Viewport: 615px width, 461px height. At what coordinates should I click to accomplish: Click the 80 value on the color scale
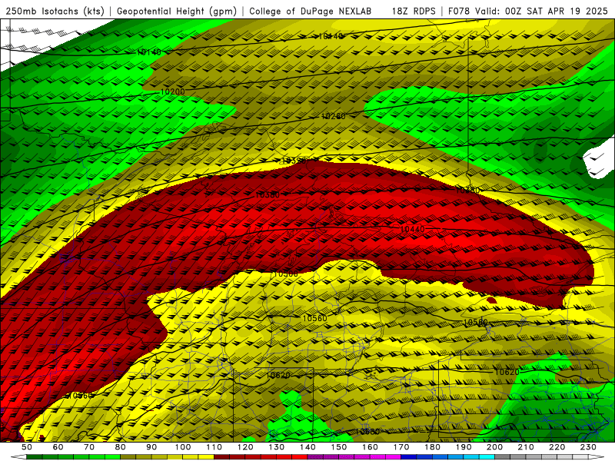(x=121, y=447)
